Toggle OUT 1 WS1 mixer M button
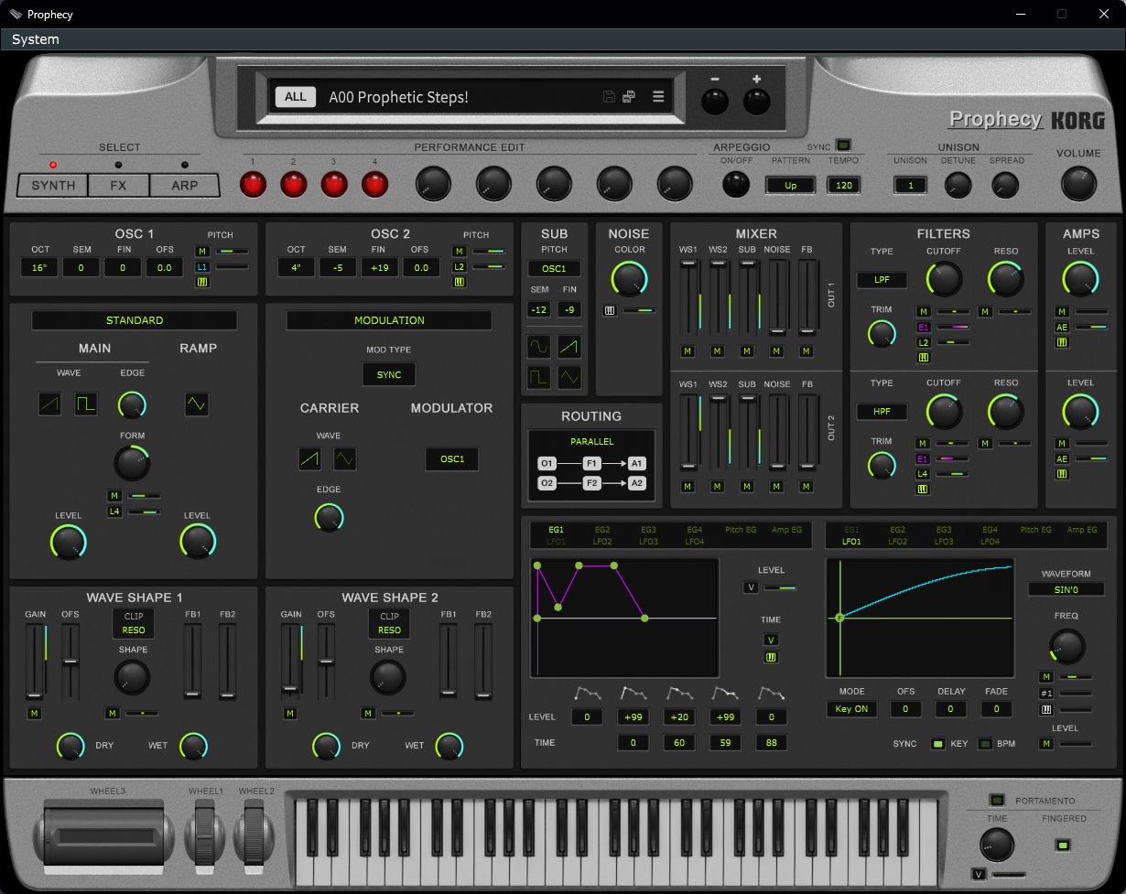 [688, 351]
